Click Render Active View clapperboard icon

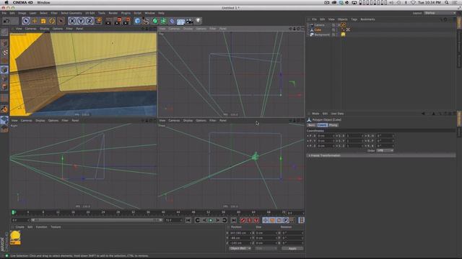(109, 21)
